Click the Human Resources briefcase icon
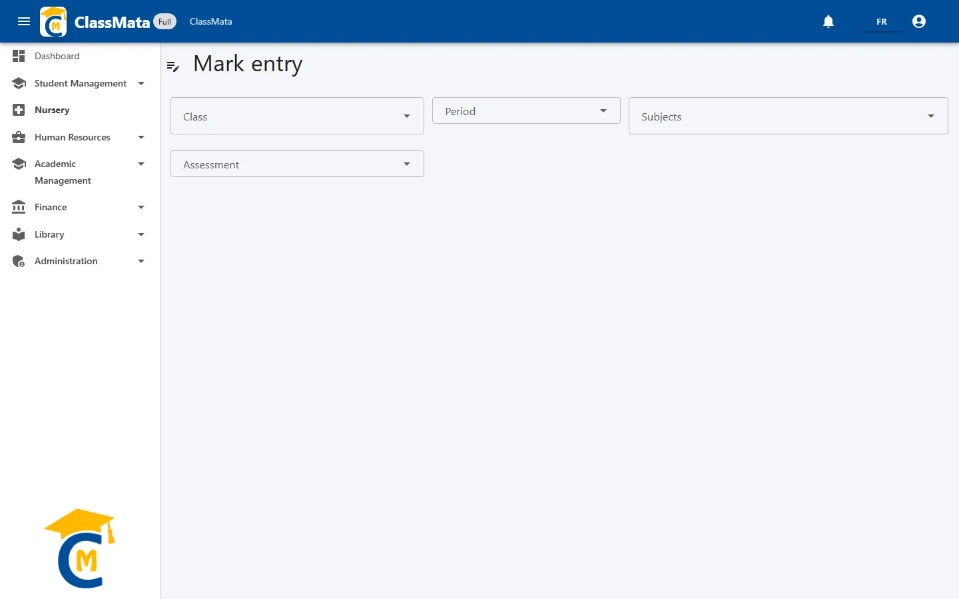 click(19, 137)
